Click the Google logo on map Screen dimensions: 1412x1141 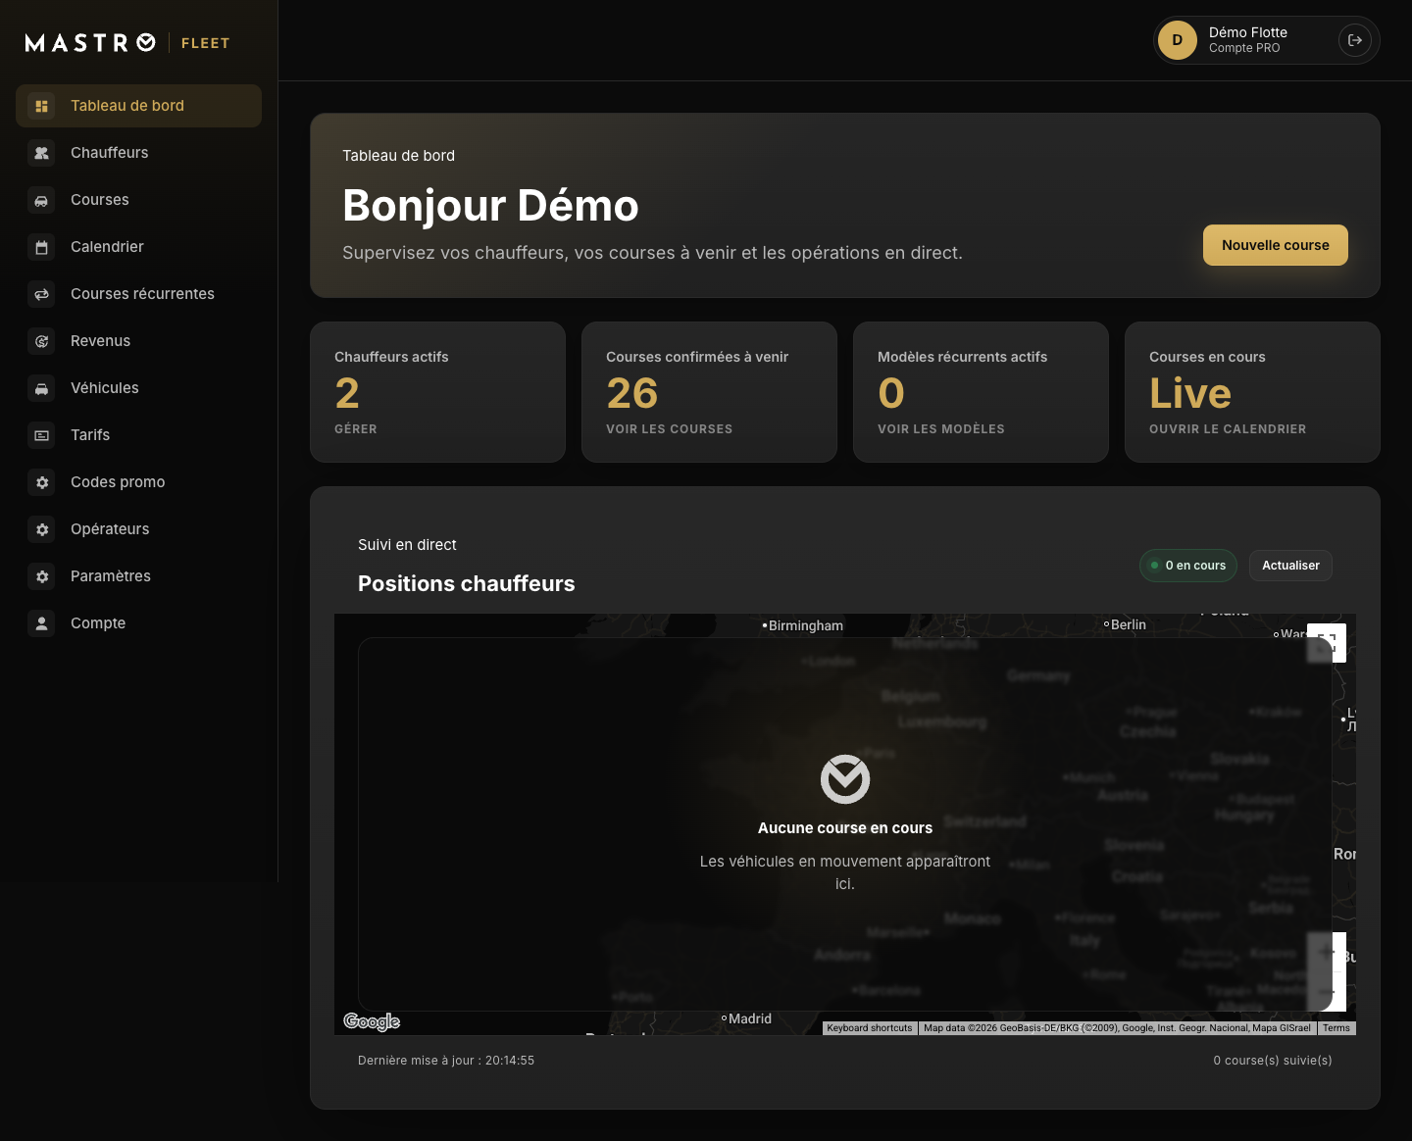point(372,1021)
